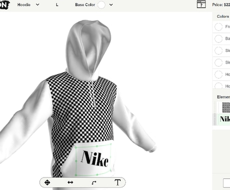The image size is (230, 190).
Task: Click the Base Color label
Action: pos(85,4)
